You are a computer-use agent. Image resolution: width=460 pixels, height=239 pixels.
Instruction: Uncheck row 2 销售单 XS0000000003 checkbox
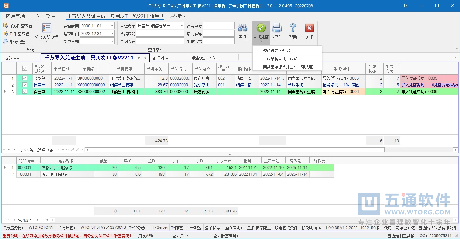point(25,85)
